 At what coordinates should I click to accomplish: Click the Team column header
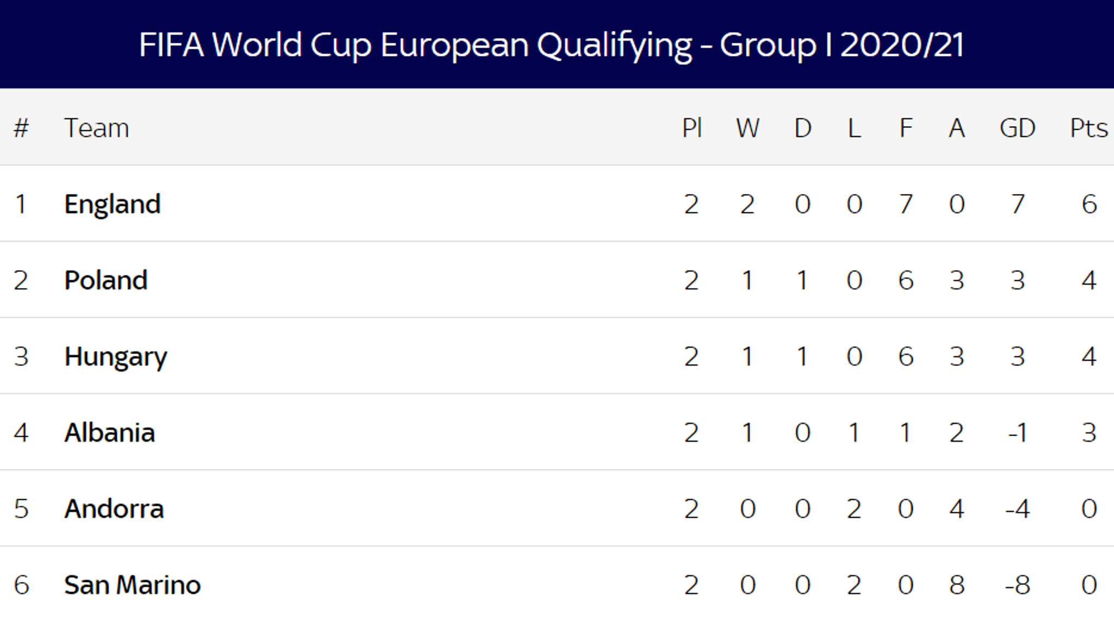click(x=96, y=129)
